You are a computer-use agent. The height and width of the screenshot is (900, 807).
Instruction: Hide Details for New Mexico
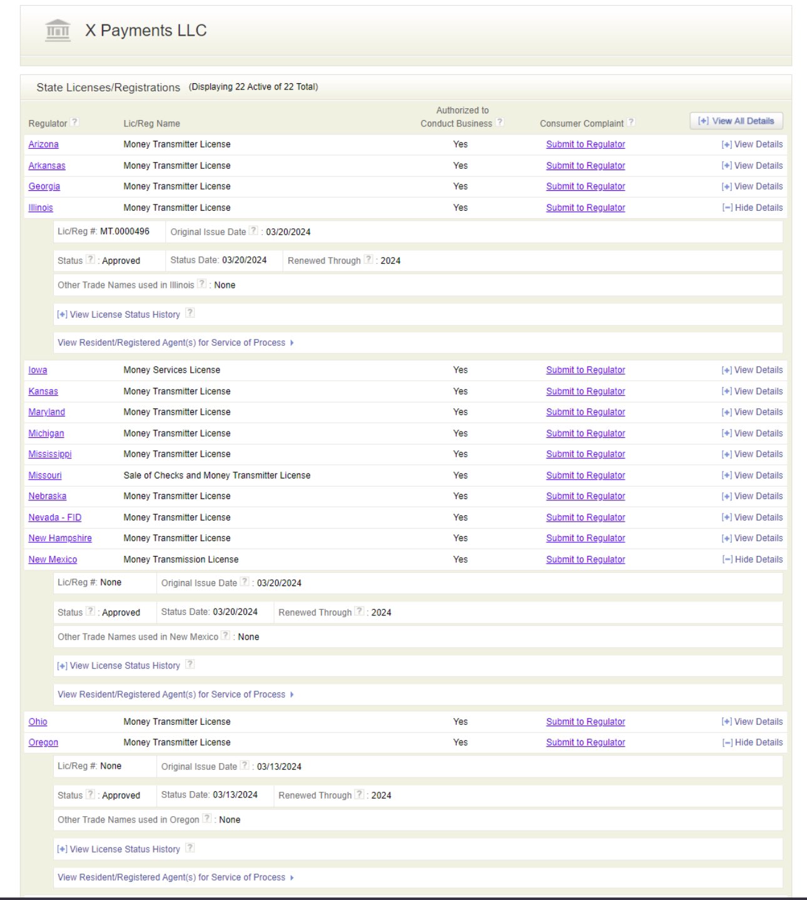(x=753, y=559)
